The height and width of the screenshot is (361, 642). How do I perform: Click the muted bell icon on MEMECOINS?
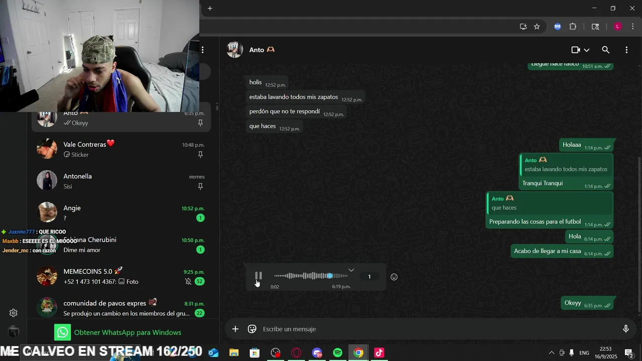click(188, 281)
